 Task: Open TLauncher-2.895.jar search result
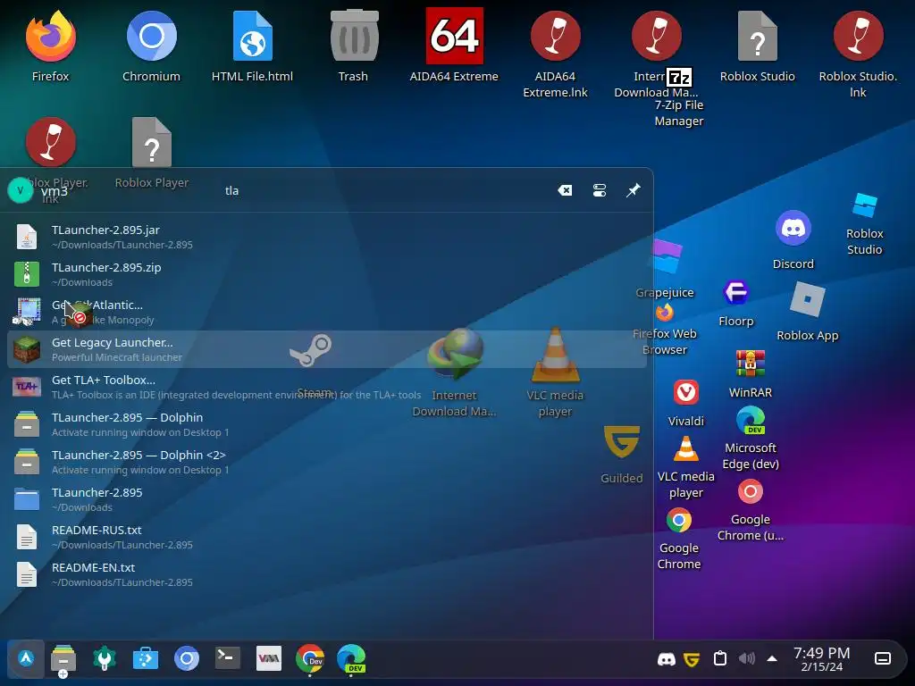click(327, 237)
